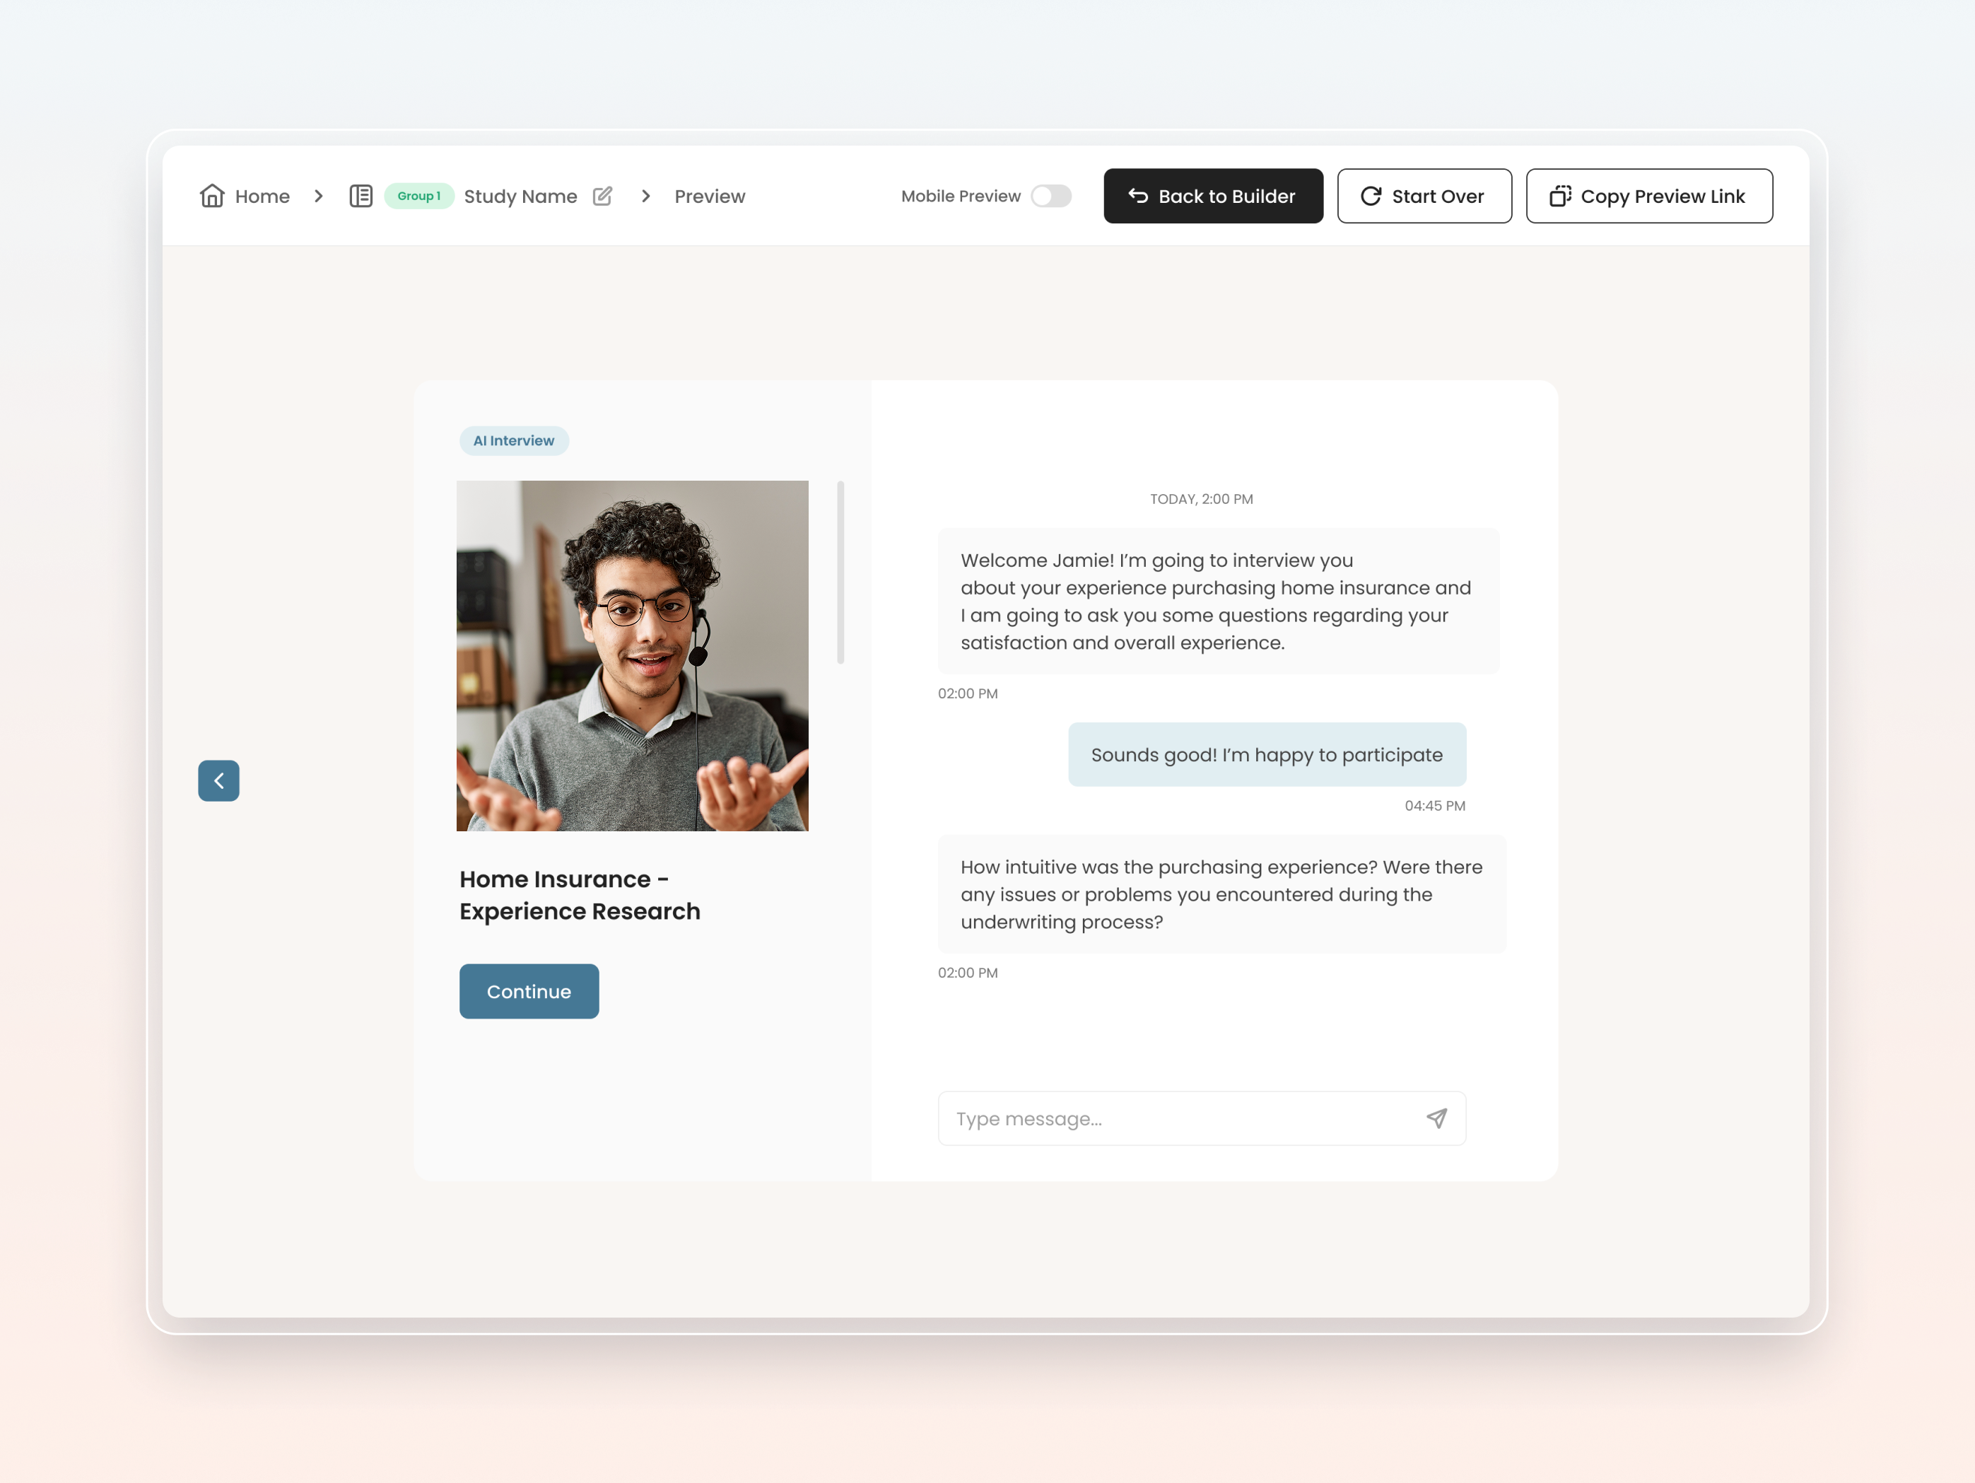Select the Preview breadcrumb item
The image size is (1975, 1483).
709,197
